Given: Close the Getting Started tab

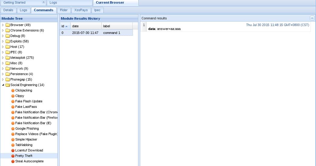Looking at the screenshot, I should pos(43,2).
